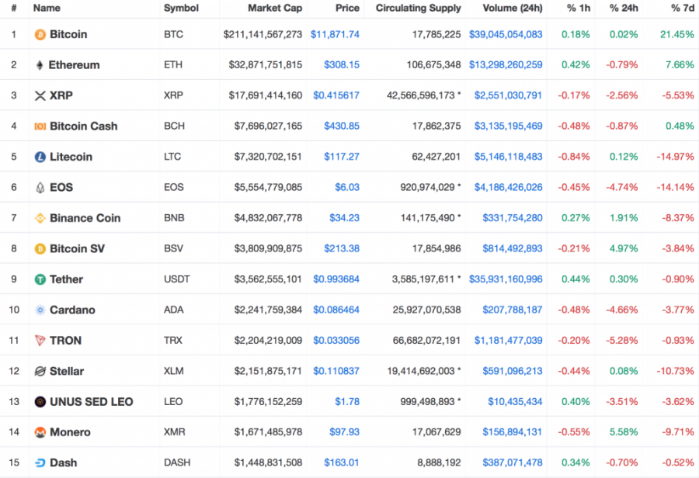
Task: Open the Tether name link
Action: [x=66, y=279]
